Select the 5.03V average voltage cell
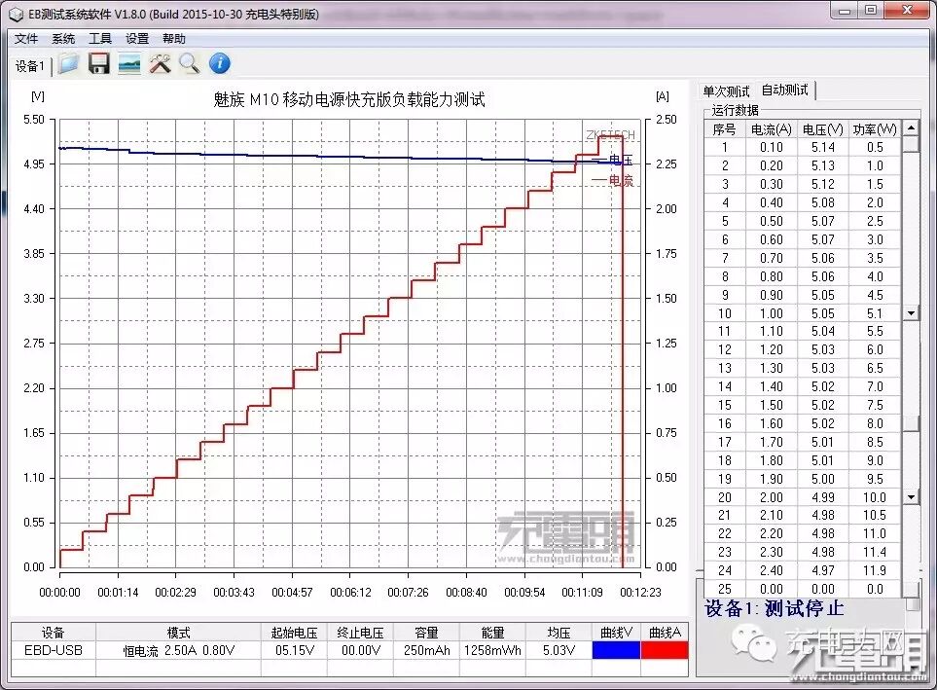This screenshot has height=690, width=937. (x=559, y=650)
